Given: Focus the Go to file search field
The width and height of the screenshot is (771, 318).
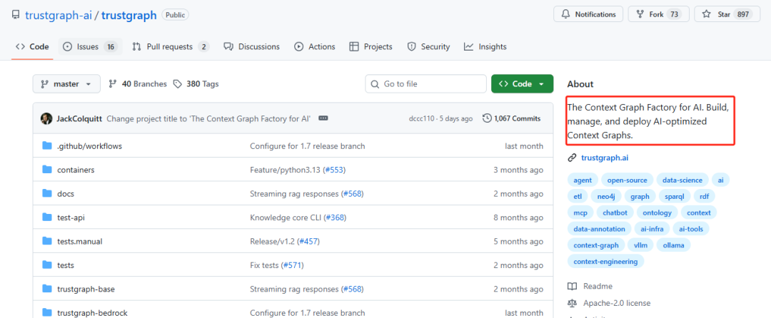Looking at the screenshot, I should point(425,84).
